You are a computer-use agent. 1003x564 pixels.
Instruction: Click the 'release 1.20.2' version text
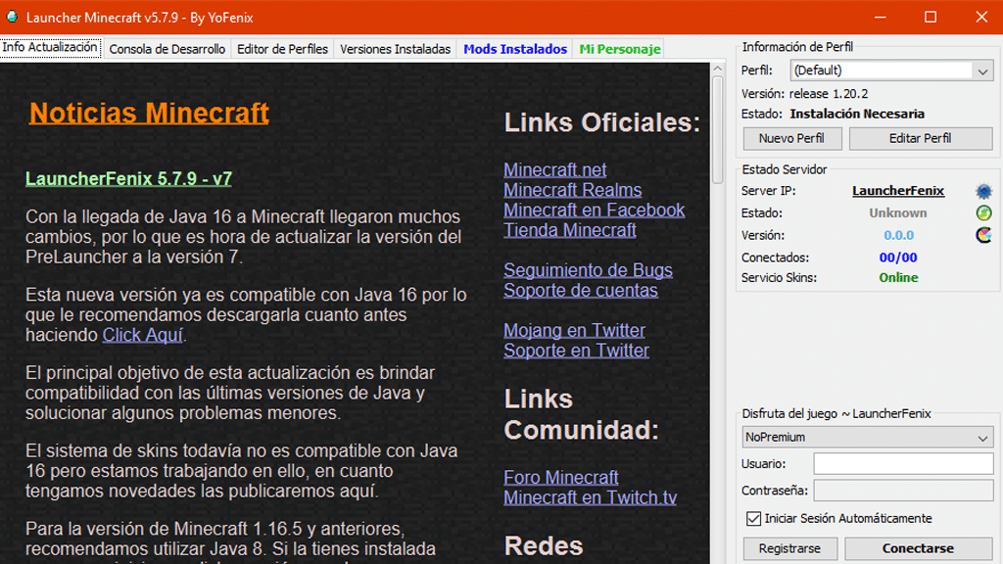pos(829,93)
